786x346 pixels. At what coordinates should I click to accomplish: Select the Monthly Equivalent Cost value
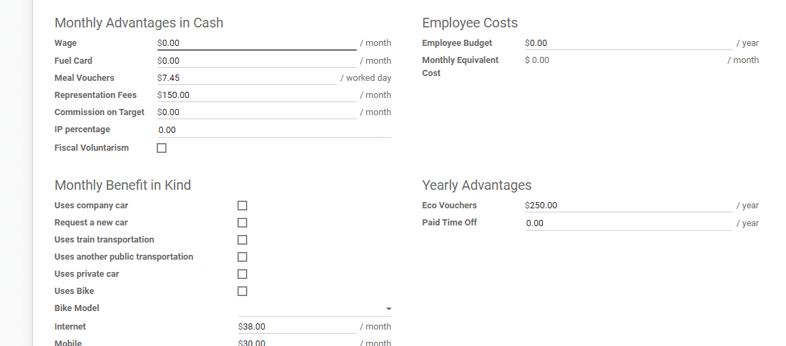point(537,60)
